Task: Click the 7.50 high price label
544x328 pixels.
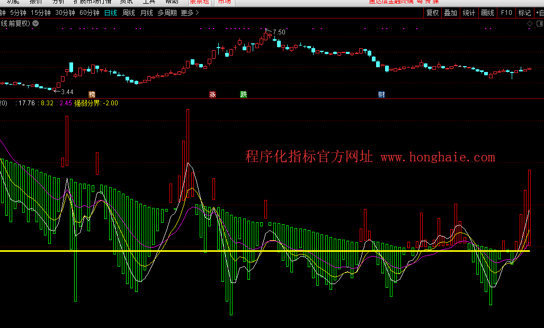Action: point(279,32)
